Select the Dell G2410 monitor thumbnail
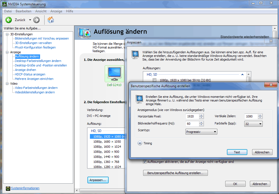The image size is (279, 194). (114, 73)
